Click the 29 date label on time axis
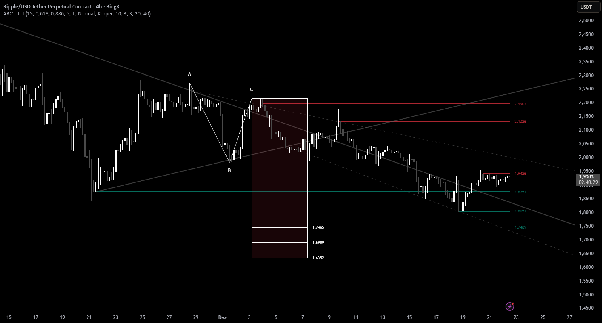The height and width of the screenshot is (323, 602). pos(196,317)
